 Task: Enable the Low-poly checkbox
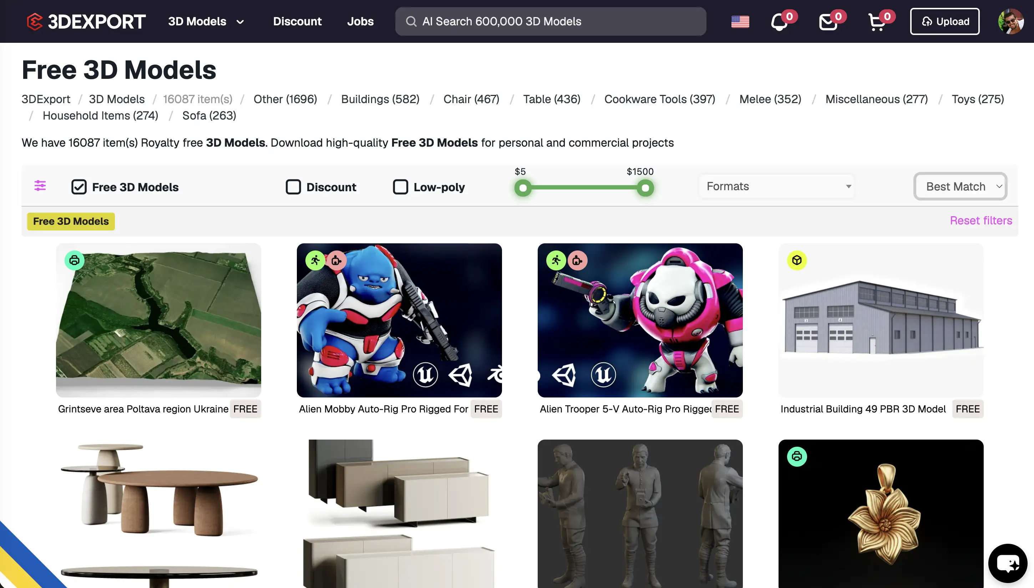[400, 187]
